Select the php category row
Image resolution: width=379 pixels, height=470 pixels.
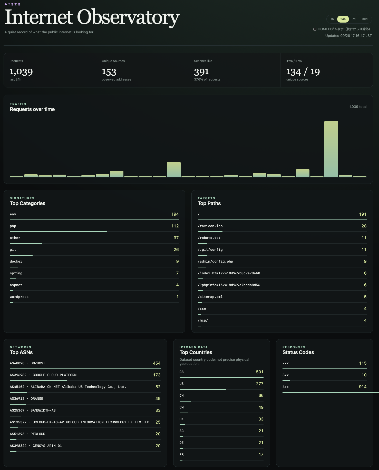point(94,228)
